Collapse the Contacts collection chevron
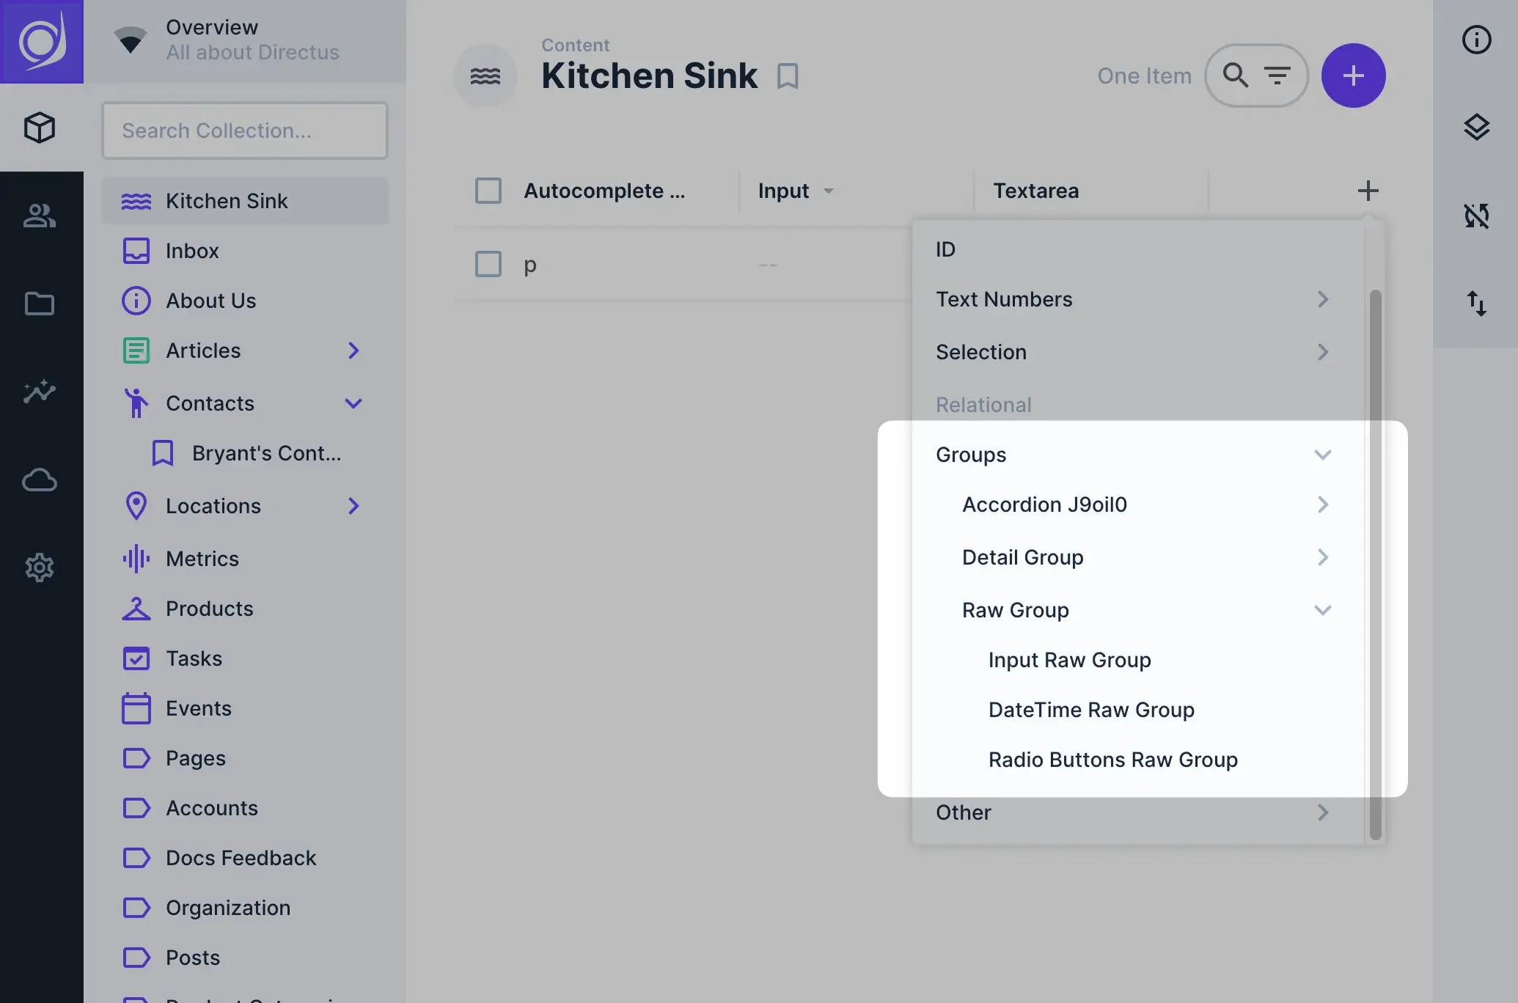This screenshot has width=1518, height=1003. point(354,403)
